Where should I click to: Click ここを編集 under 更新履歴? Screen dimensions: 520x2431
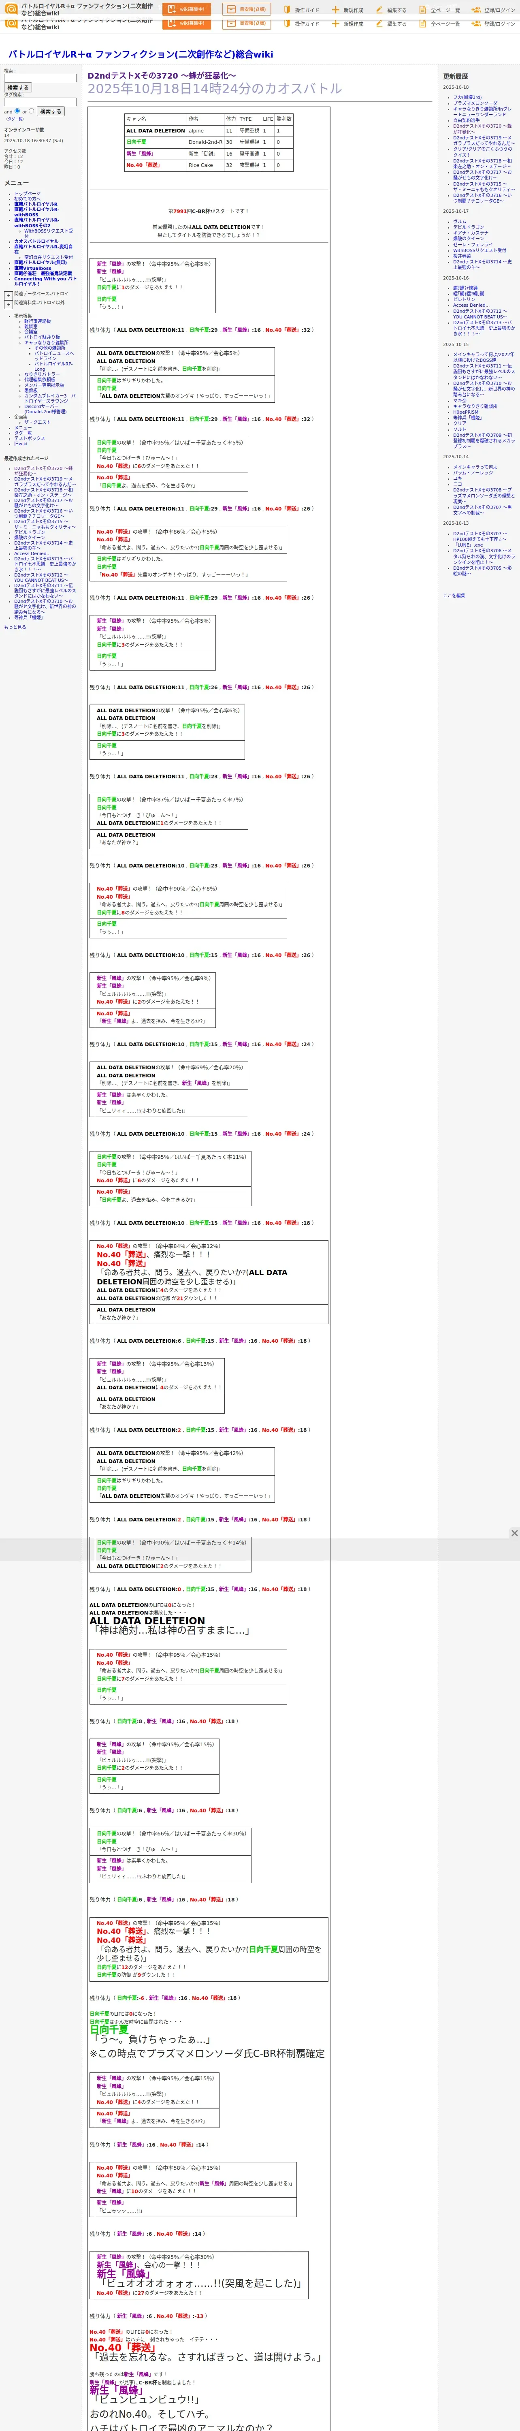coord(454,596)
